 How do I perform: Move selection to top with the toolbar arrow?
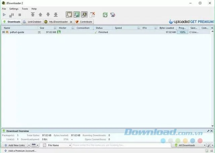33,14
